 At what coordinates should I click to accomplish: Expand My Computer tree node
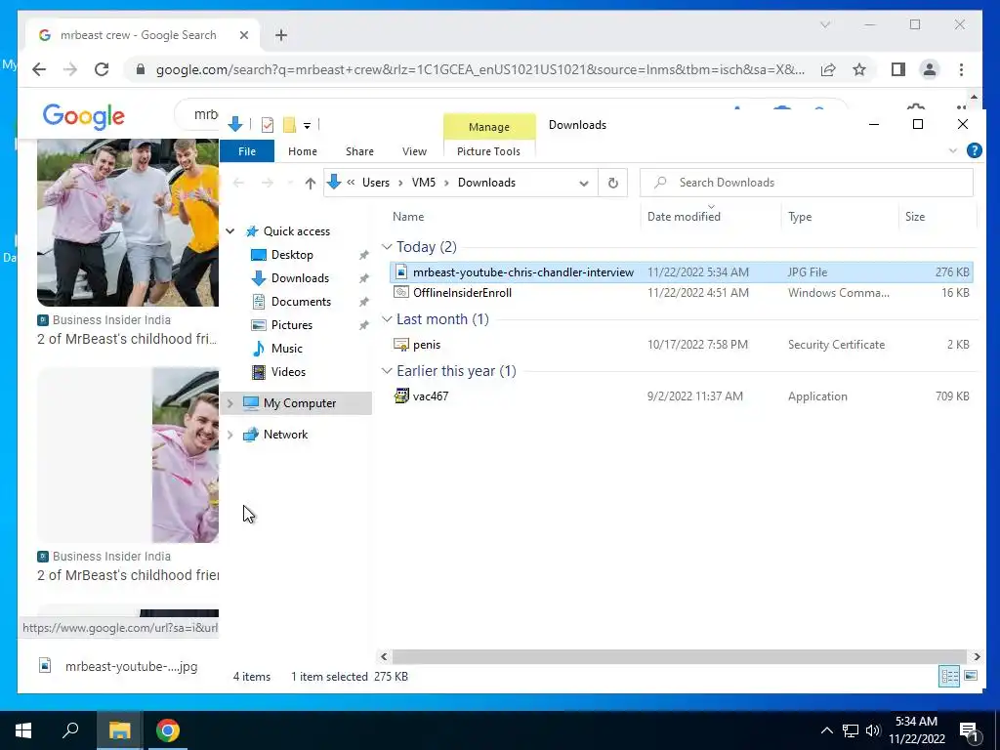click(230, 403)
